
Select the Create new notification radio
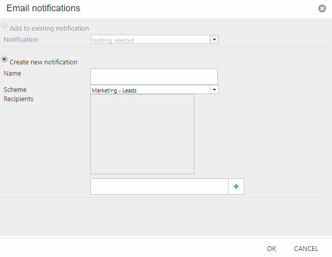(5, 59)
